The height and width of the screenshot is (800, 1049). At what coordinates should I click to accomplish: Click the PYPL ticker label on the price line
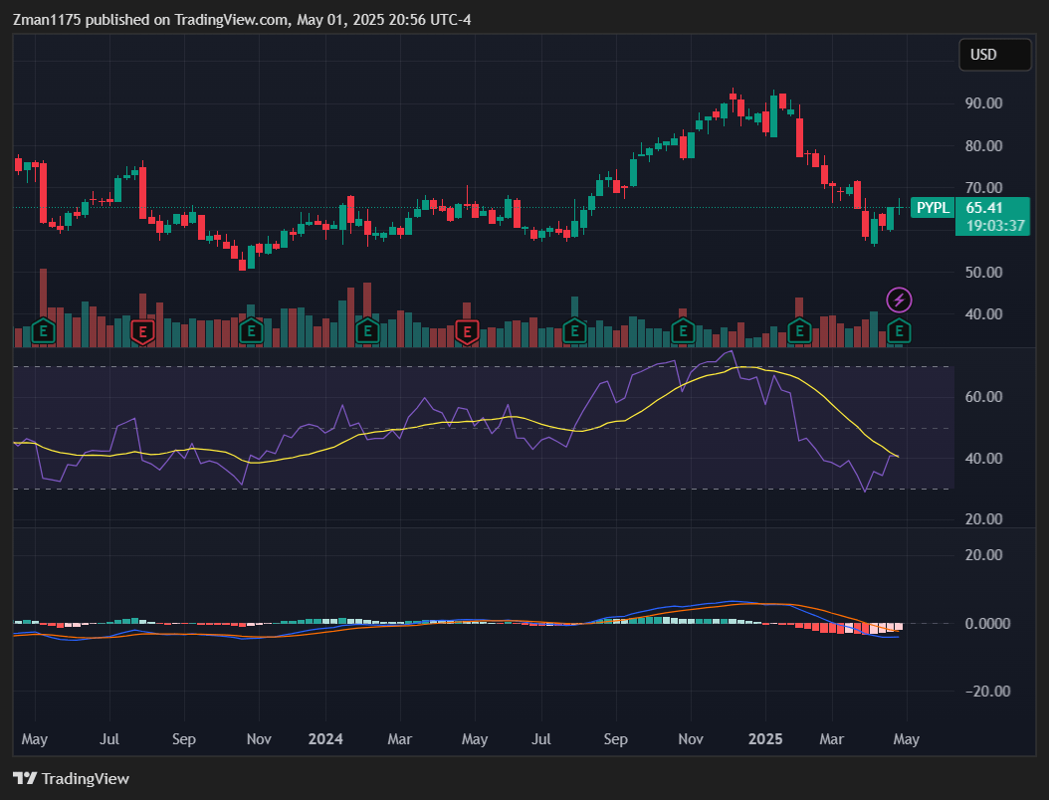[x=933, y=208]
